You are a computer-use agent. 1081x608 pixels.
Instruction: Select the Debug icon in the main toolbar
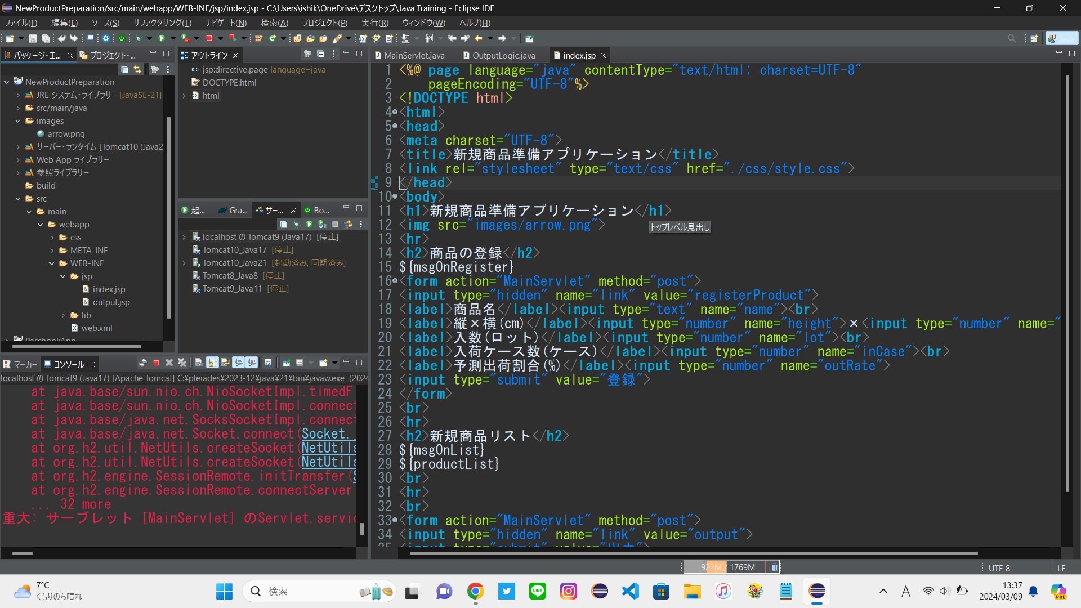coord(139,38)
